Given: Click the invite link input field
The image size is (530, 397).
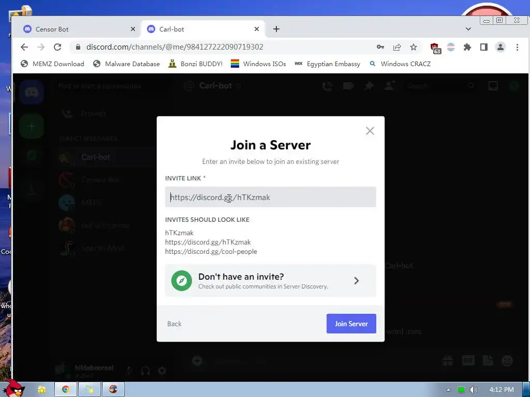Looking at the screenshot, I should [270, 197].
